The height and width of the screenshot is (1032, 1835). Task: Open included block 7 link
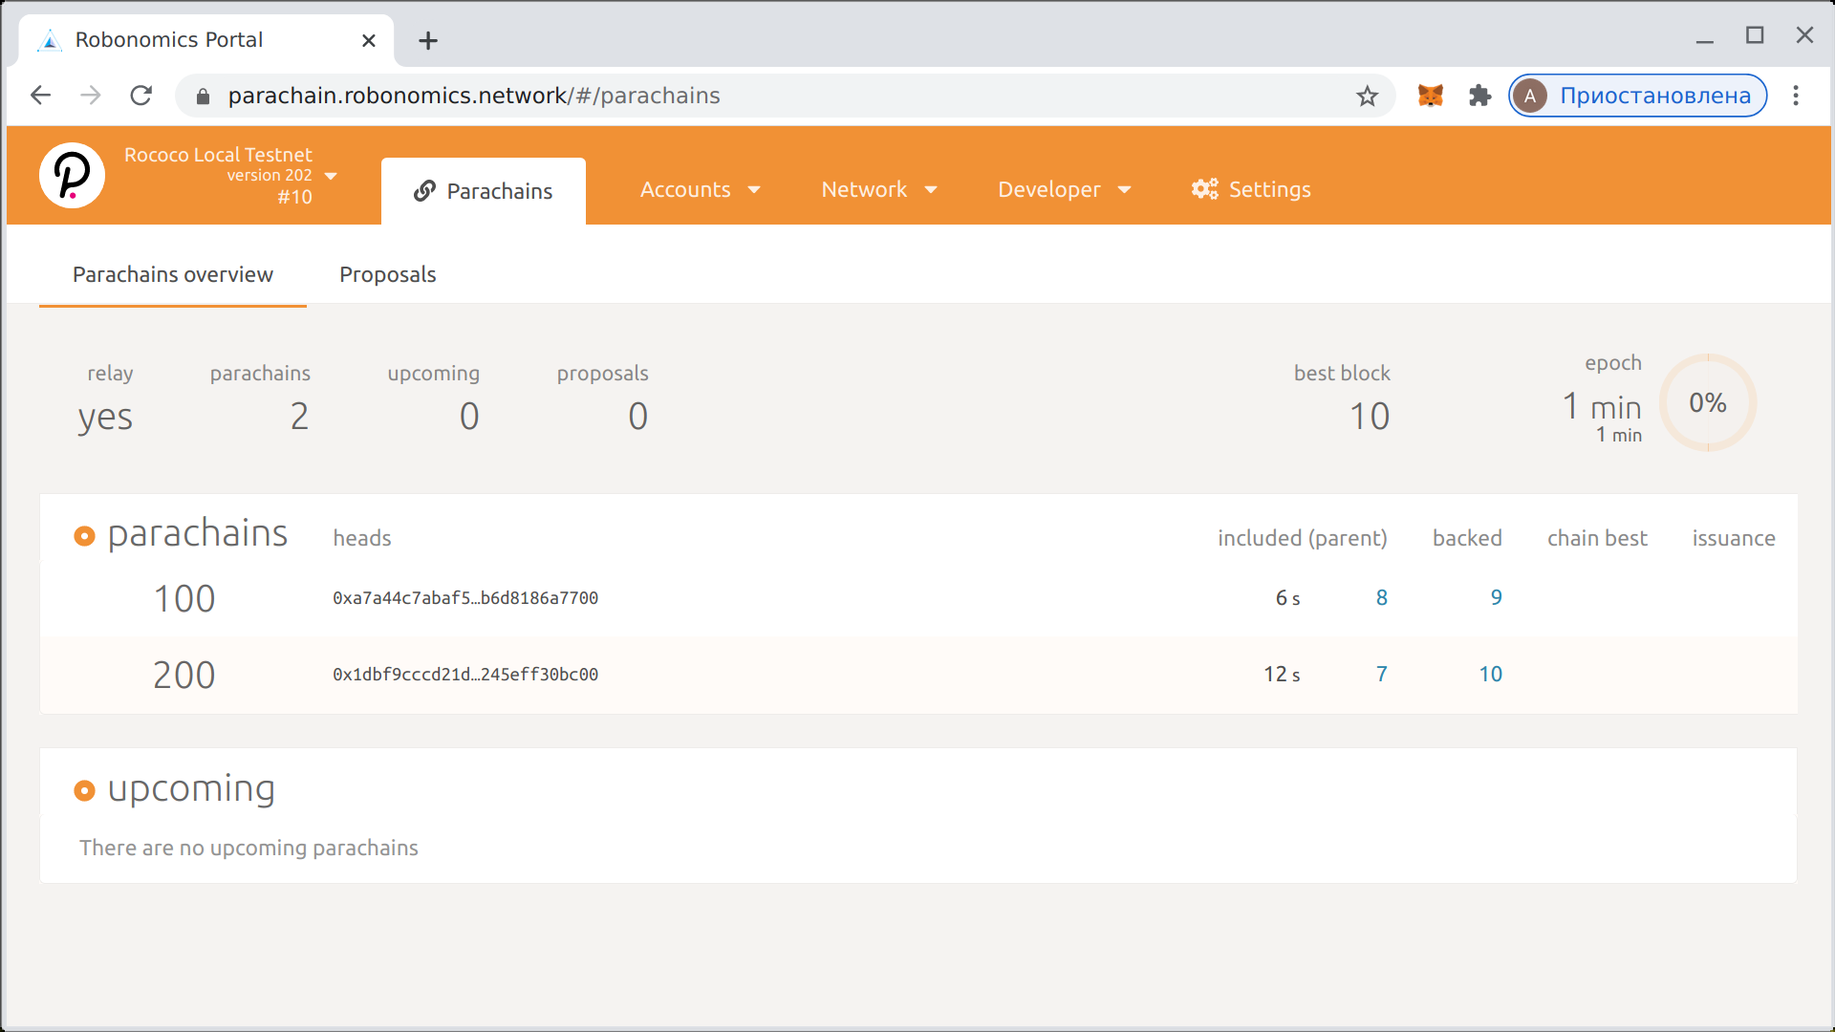pos(1381,674)
